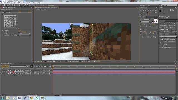Jump to last frame in Preview panel
This screenshot has height=100, width=178.
[169, 23]
